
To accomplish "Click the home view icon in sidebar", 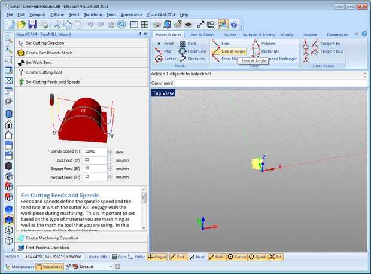I will coord(8,124).
